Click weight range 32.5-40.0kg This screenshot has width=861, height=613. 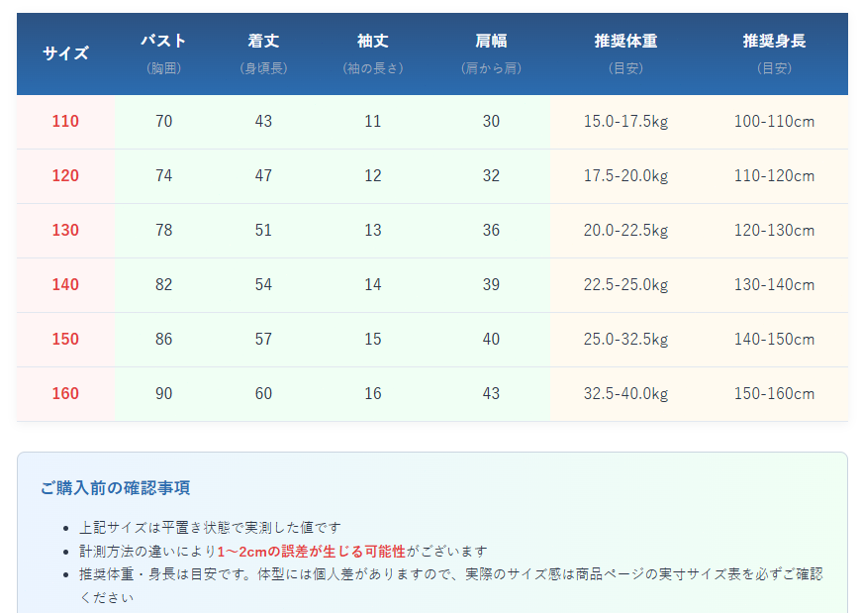point(626,394)
